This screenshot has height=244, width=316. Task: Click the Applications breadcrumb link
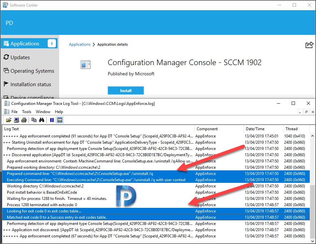click(x=80, y=44)
